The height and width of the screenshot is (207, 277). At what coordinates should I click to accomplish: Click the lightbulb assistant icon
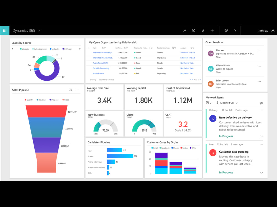203,30
